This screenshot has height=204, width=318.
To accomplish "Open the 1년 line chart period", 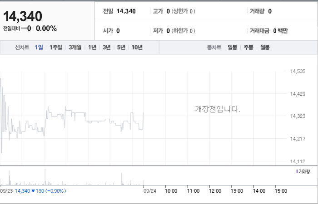I will tap(92, 47).
